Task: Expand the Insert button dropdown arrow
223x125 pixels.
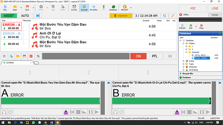Action: pyautogui.click(x=47, y=8)
